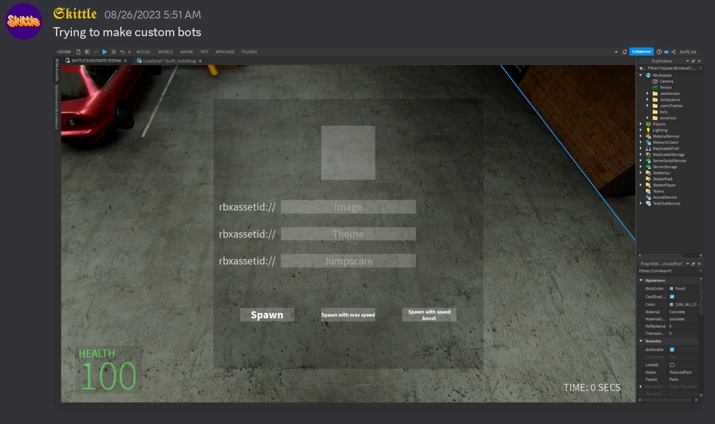This screenshot has width=715, height=424.
Task: Click the new file icon
Action: (x=78, y=52)
